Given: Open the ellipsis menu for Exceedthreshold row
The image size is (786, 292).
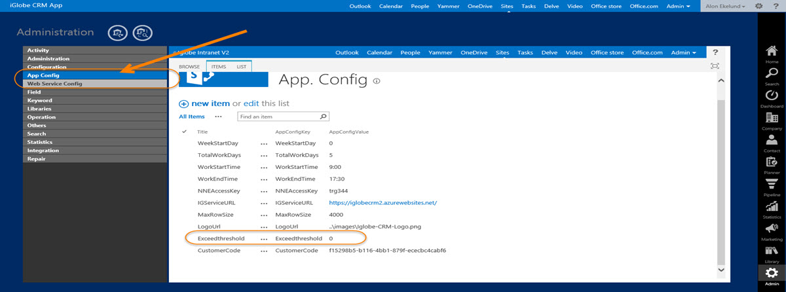Looking at the screenshot, I should pos(264,239).
